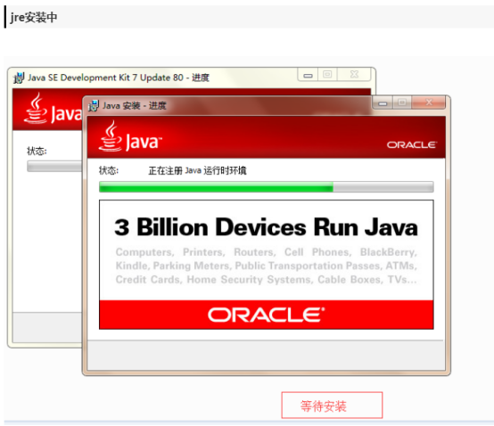Click the white ORACLE logo in the header banner
494x426 pixels.
[x=412, y=145]
